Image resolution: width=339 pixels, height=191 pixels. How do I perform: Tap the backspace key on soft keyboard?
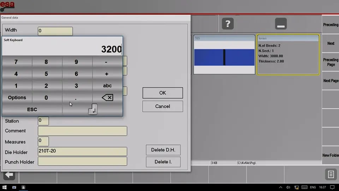pos(107,98)
